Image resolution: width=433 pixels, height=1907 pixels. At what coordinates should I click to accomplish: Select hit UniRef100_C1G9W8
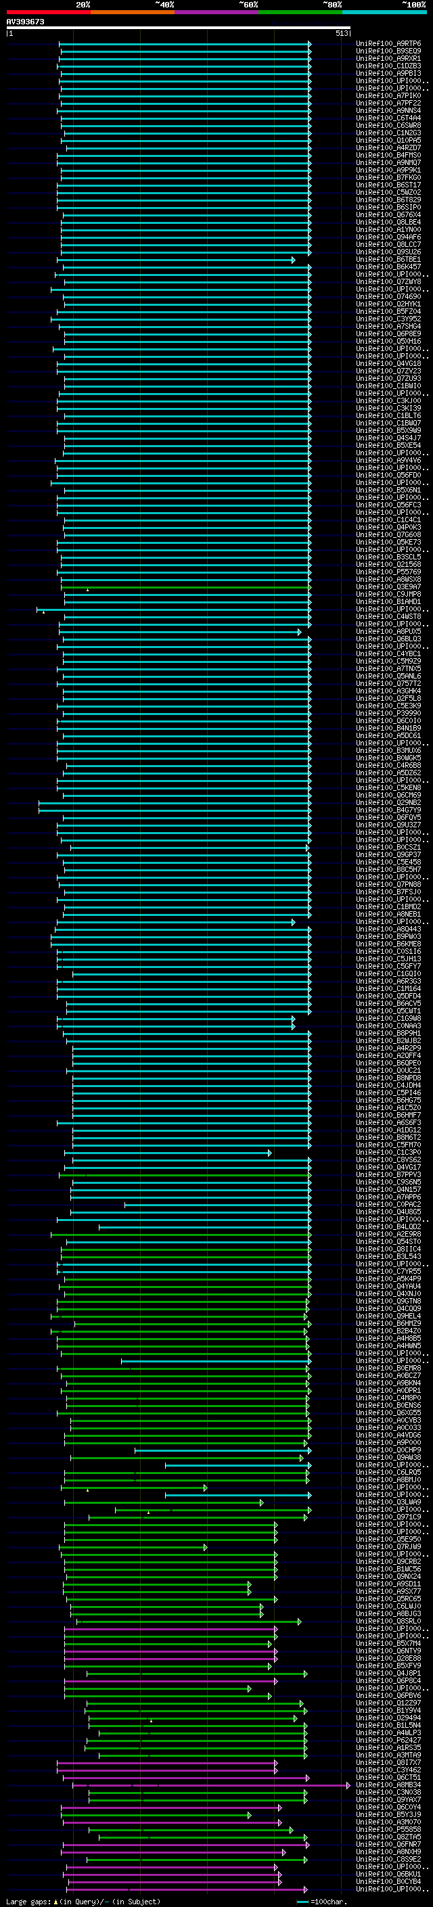(x=388, y=1019)
